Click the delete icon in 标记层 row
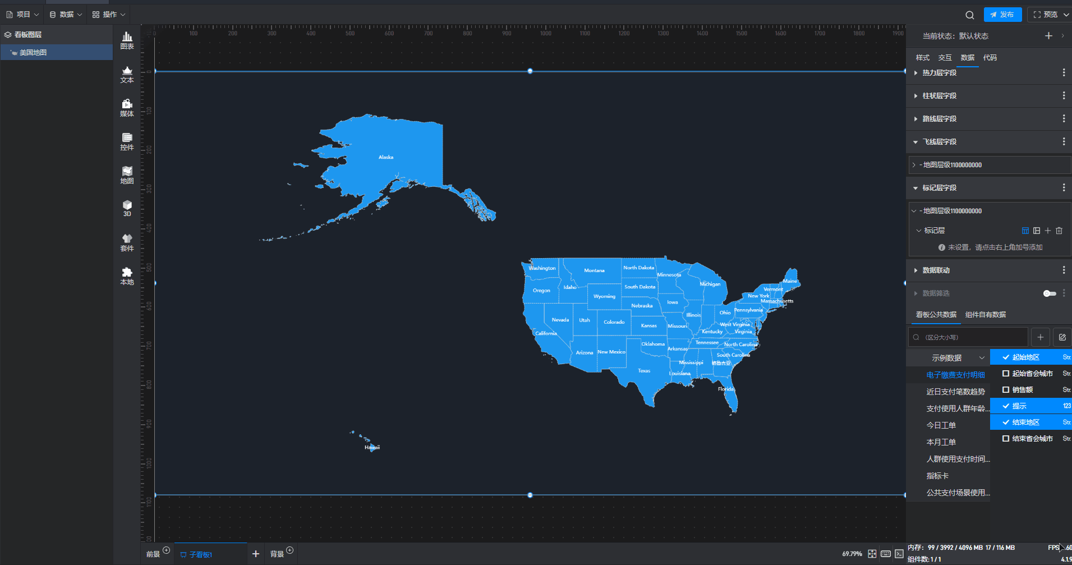Screen dimensions: 1072x565 (1059, 231)
